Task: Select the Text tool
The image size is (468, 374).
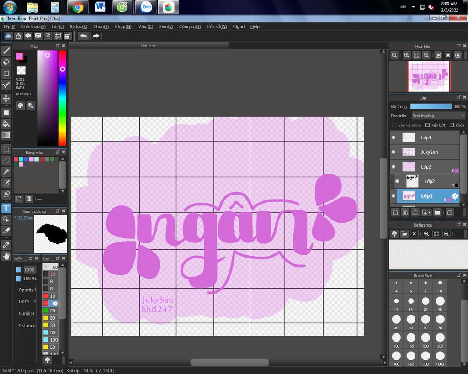Action: click(6, 208)
